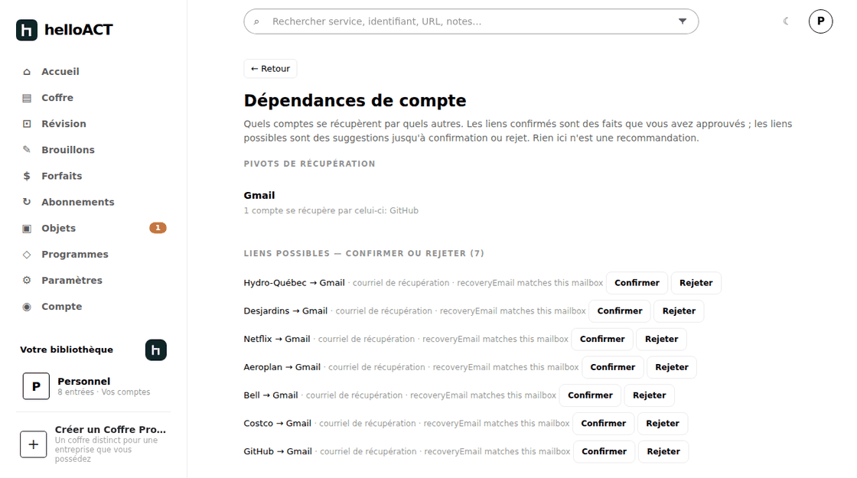Click the Compte sidebar icon
The height and width of the screenshot is (478, 857).
click(x=27, y=307)
